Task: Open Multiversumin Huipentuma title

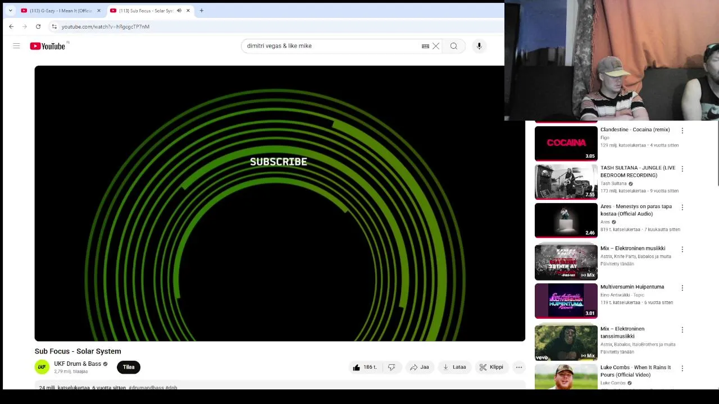Action: [x=632, y=287]
